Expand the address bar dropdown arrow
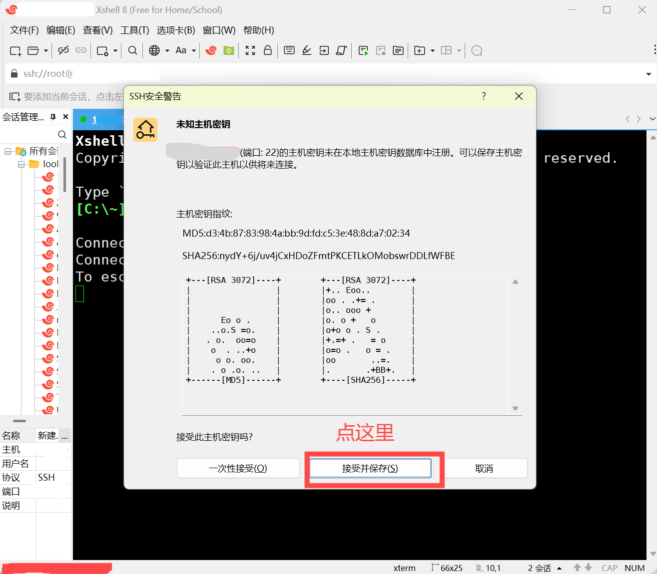This screenshot has height=574, width=657. tap(649, 74)
